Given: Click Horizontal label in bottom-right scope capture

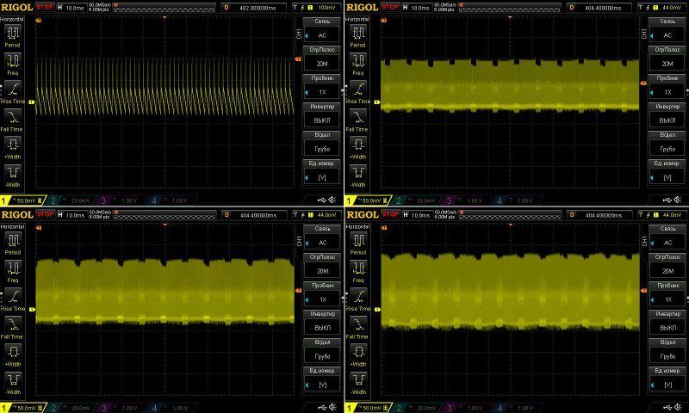Looking at the screenshot, I should click(357, 226).
